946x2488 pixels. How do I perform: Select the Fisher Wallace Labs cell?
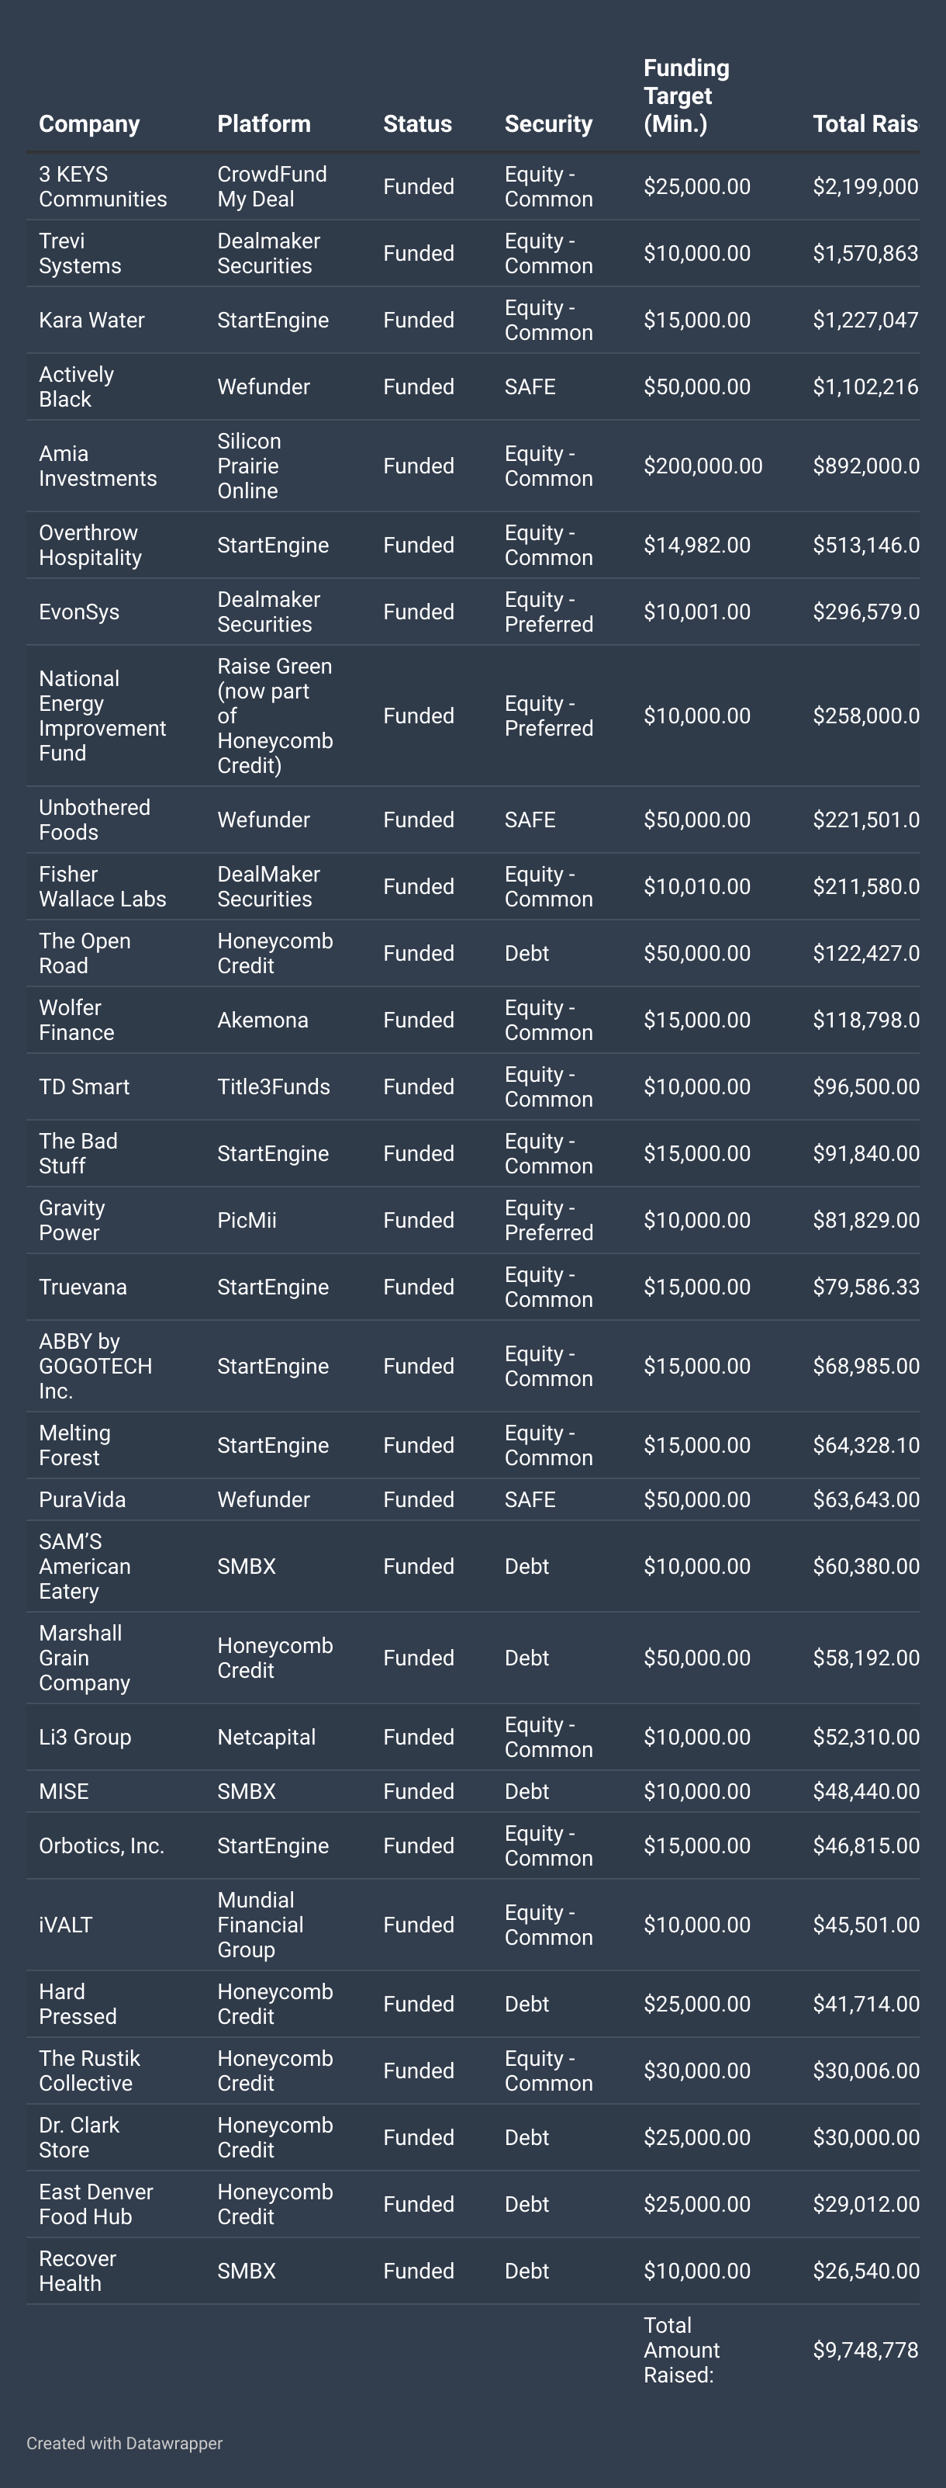coord(102,887)
